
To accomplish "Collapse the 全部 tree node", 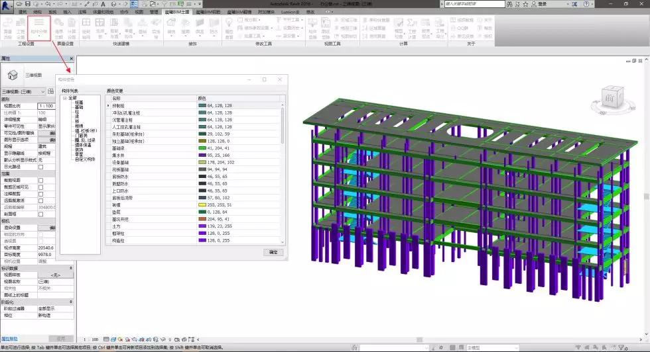I will coord(65,98).
